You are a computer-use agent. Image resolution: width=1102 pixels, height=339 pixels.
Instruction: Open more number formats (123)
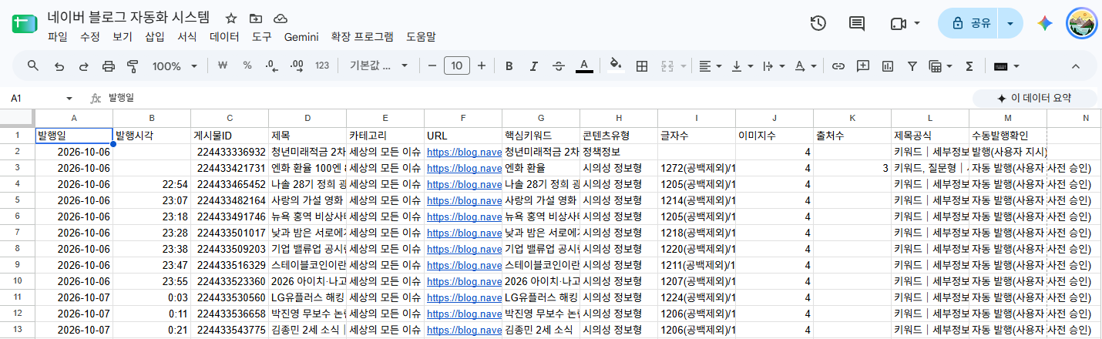(322, 65)
